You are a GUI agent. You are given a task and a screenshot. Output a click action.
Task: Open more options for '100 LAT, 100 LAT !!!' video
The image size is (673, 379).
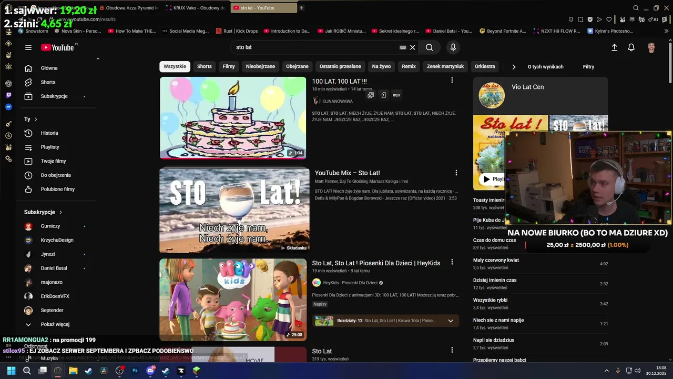coord(452,81)
